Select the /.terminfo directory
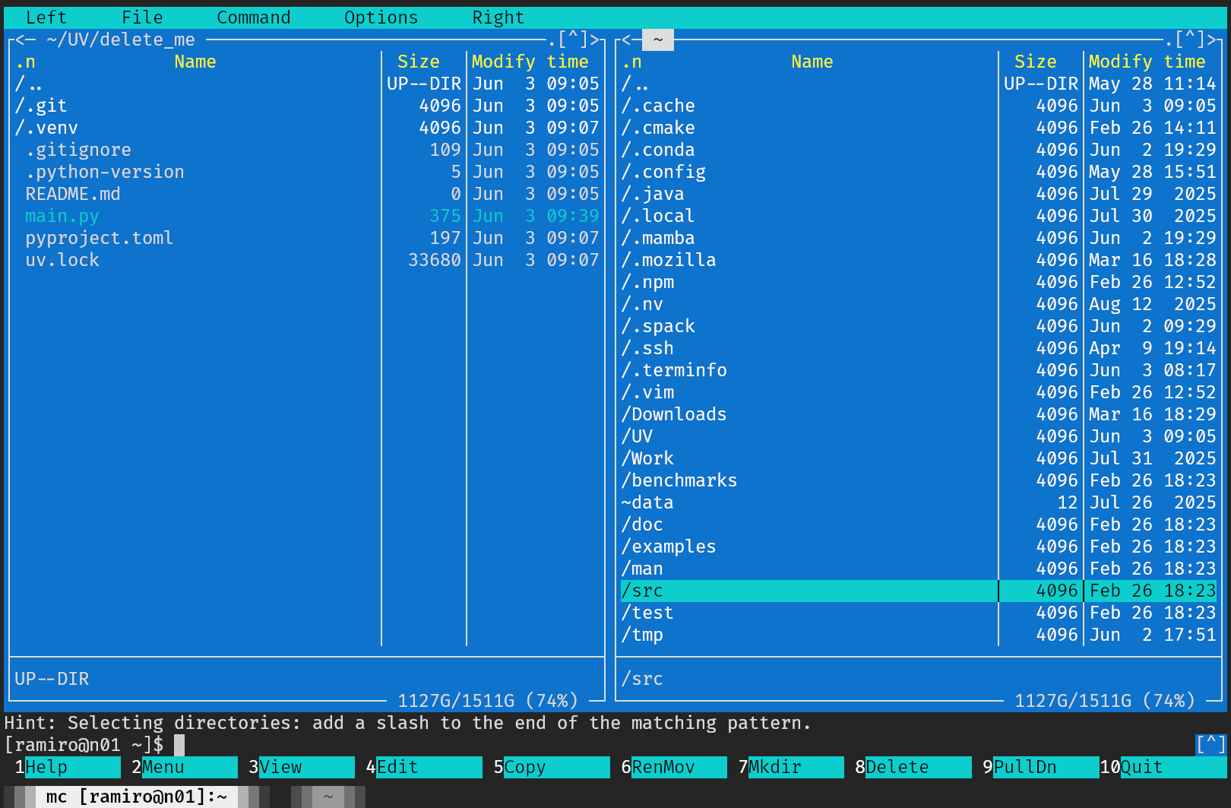Viewport: 1231px width, 808px height. [x=919, y=370]
